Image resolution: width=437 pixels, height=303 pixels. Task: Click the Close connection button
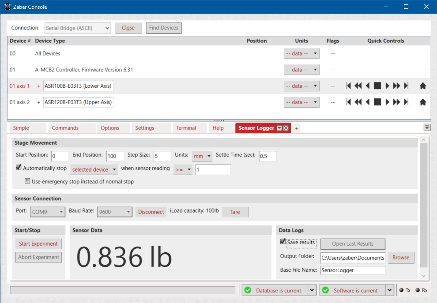pos(128,28)
